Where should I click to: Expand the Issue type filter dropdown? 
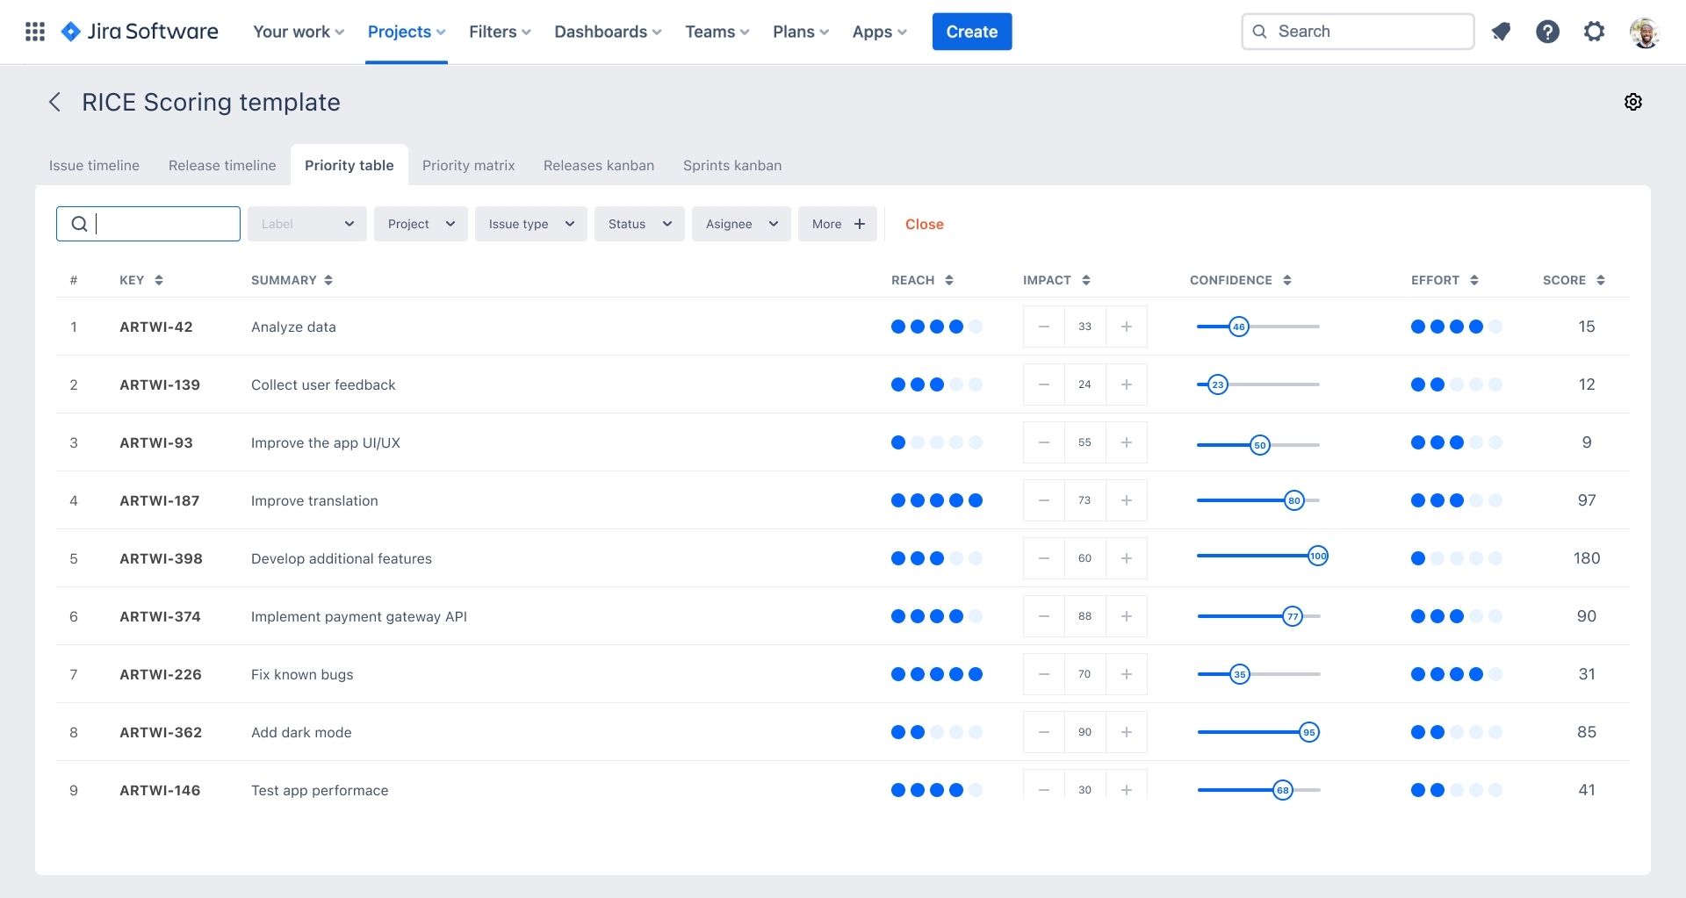click(530, 224)
